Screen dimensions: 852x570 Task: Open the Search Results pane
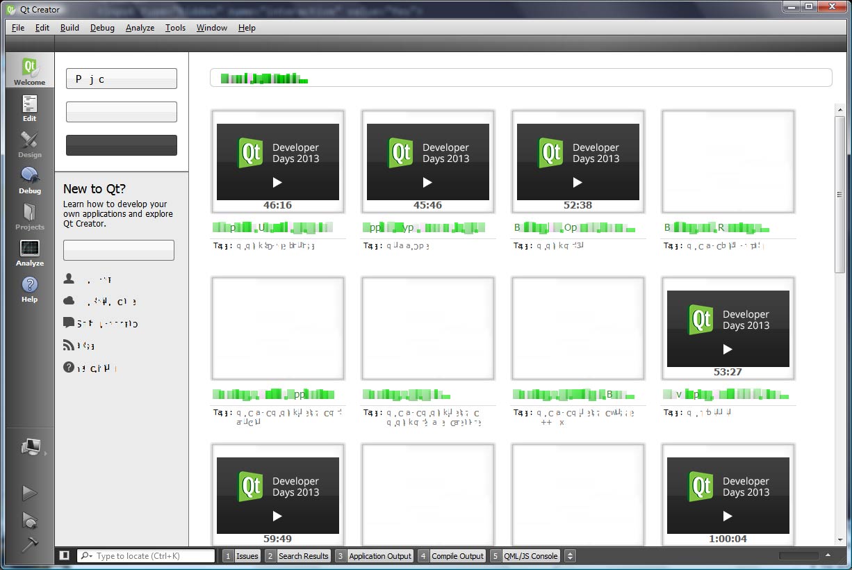coord(297,556)
